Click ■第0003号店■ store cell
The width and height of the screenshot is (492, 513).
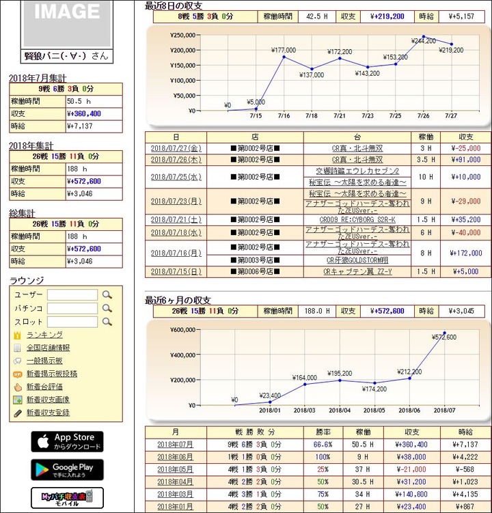pos(255,260)
